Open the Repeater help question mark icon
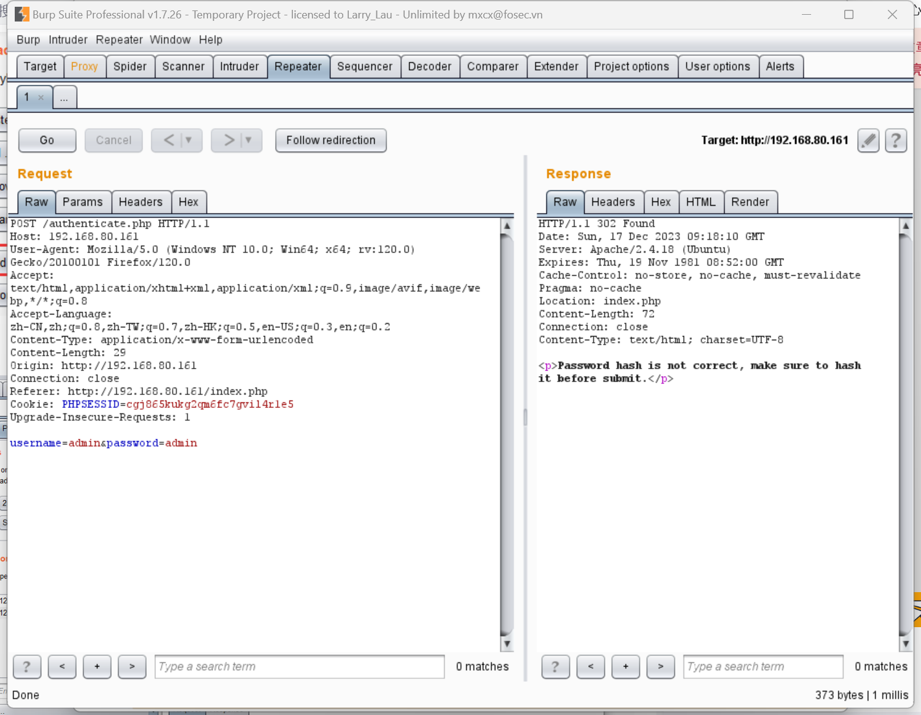Viewport: 921px width, 715px height. pyautogui.click(x=896, y=141)
